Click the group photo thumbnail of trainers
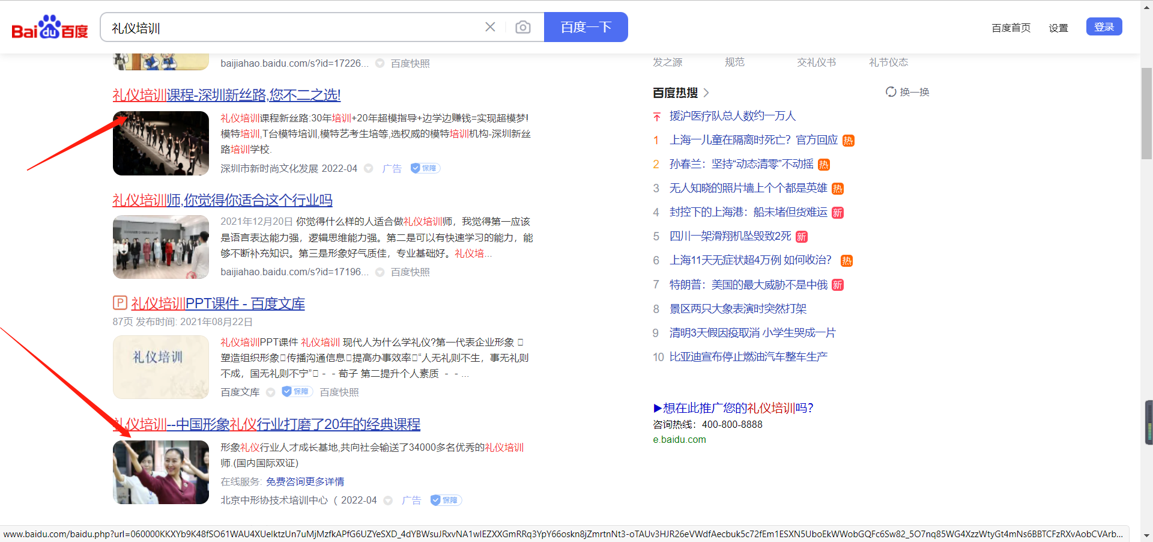 pyautogui.click(x=161, y=247)
